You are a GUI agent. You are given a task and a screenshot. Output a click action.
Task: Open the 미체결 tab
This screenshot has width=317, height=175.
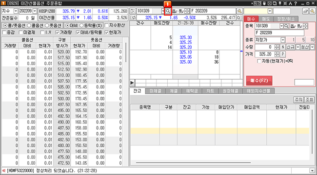coord(155,91)
